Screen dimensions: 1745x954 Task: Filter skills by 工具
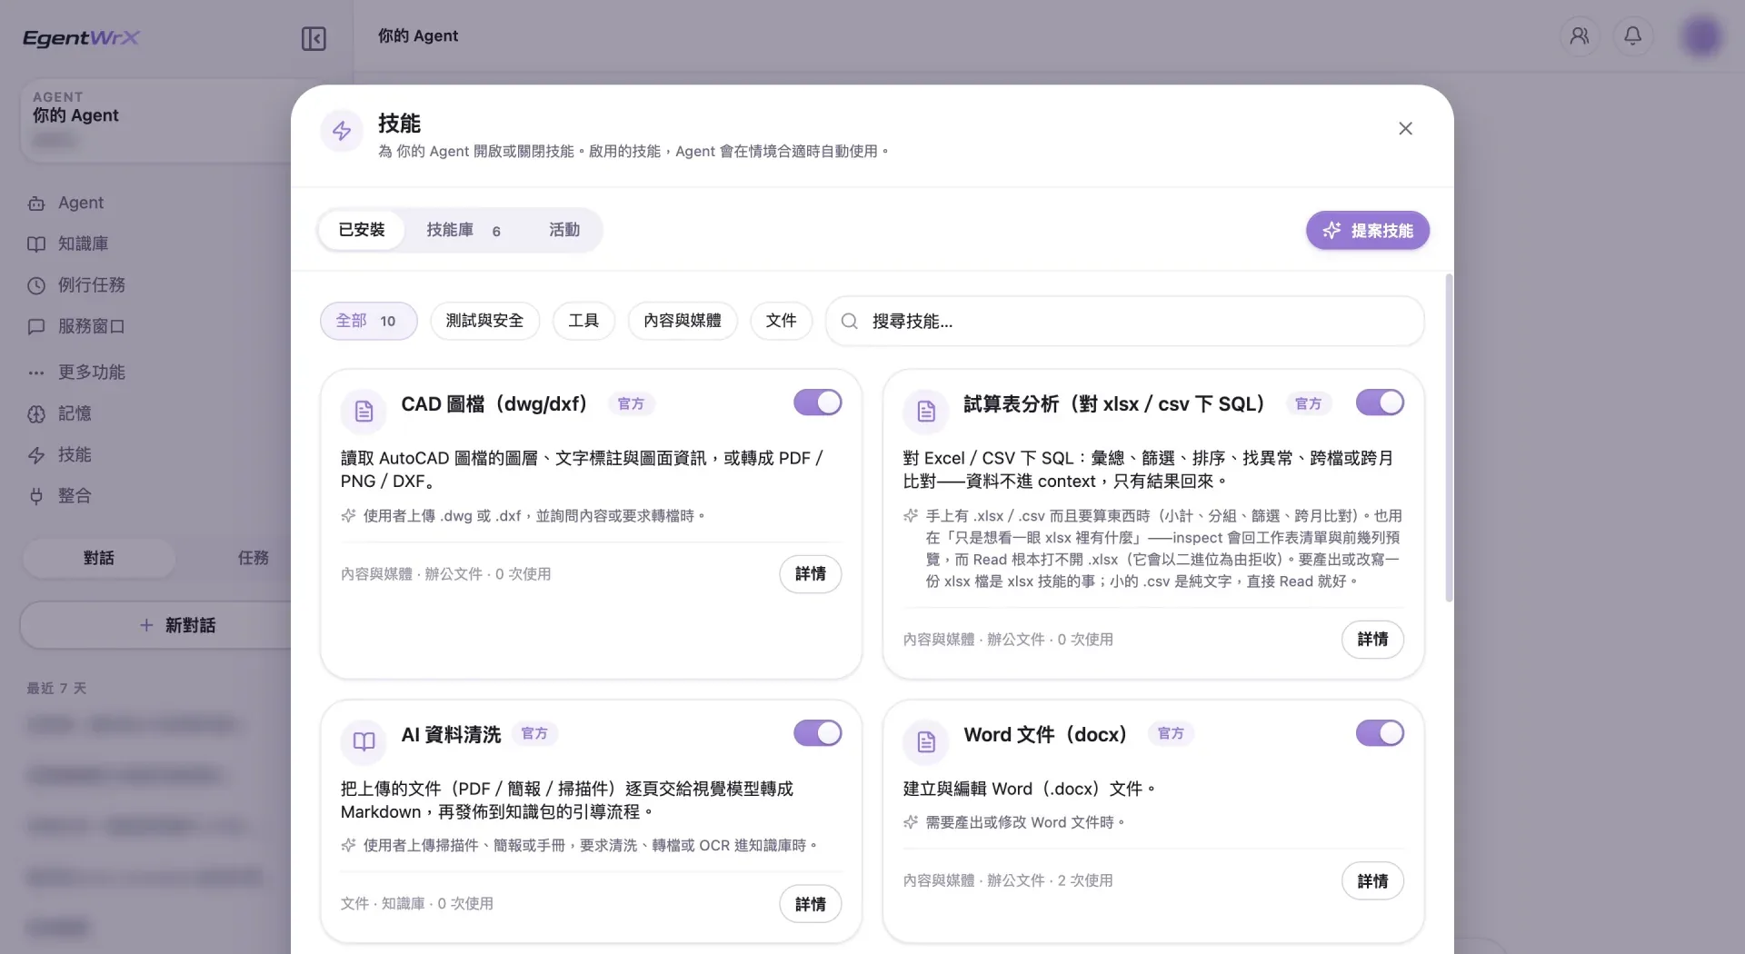click(x=583, y=321)
